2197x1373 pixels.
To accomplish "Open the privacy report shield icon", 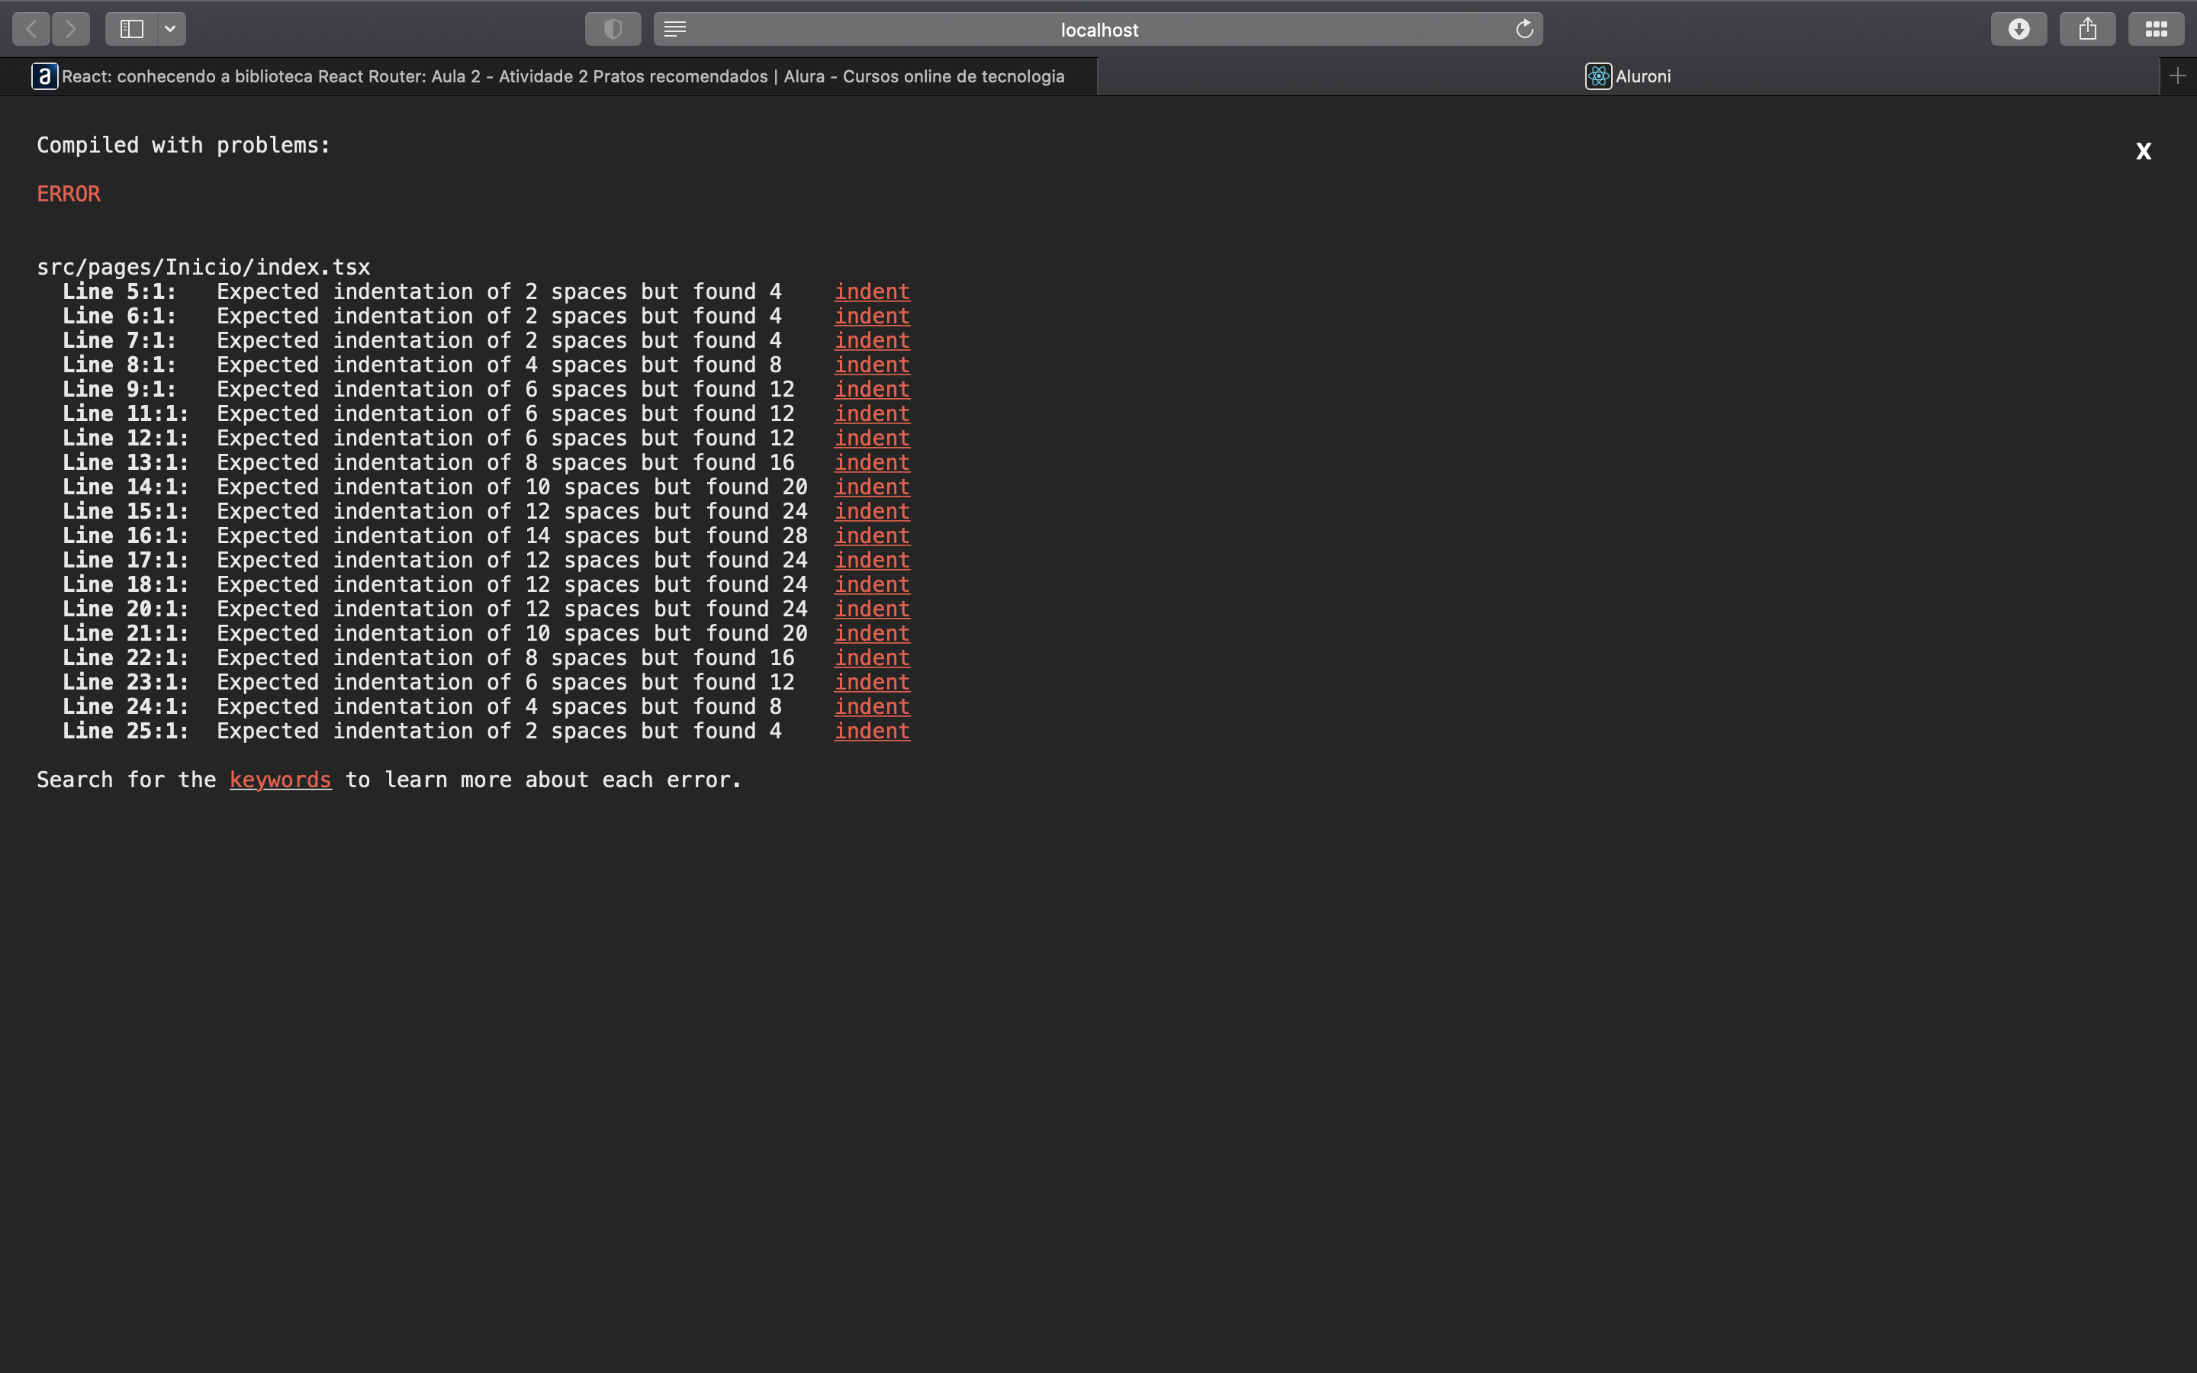I will (613, 29).
